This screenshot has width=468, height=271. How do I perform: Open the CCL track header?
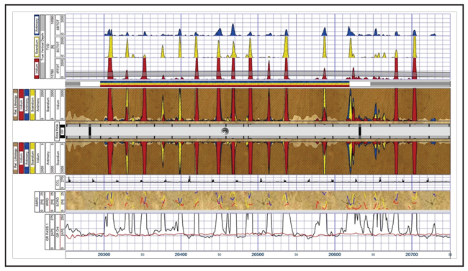[x=60, y=183]
